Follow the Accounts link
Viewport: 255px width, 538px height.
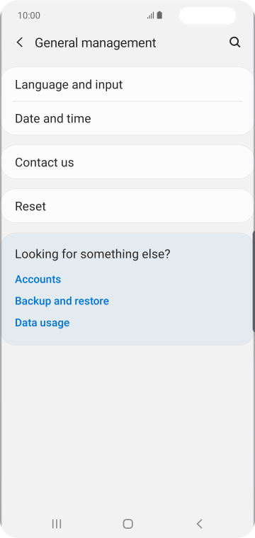[38, 280]
